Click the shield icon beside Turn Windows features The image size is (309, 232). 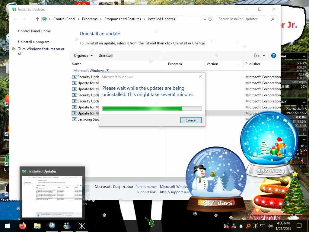pos(14,49)
